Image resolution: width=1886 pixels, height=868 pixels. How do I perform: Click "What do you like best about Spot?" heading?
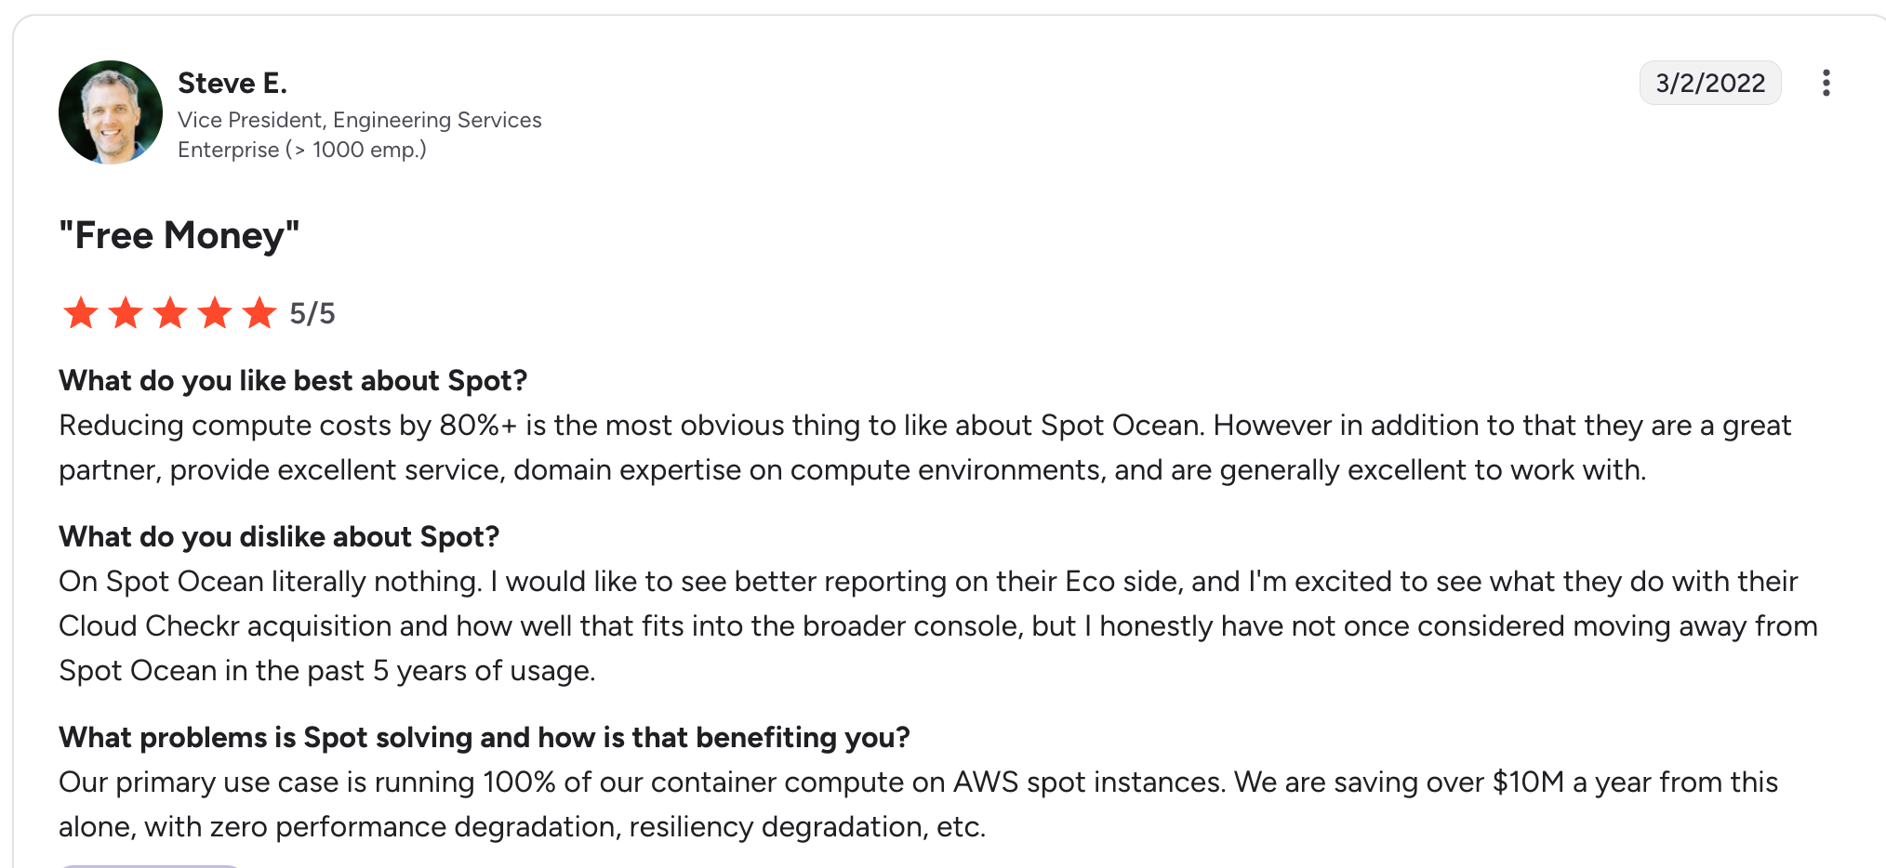click(293, 380)
